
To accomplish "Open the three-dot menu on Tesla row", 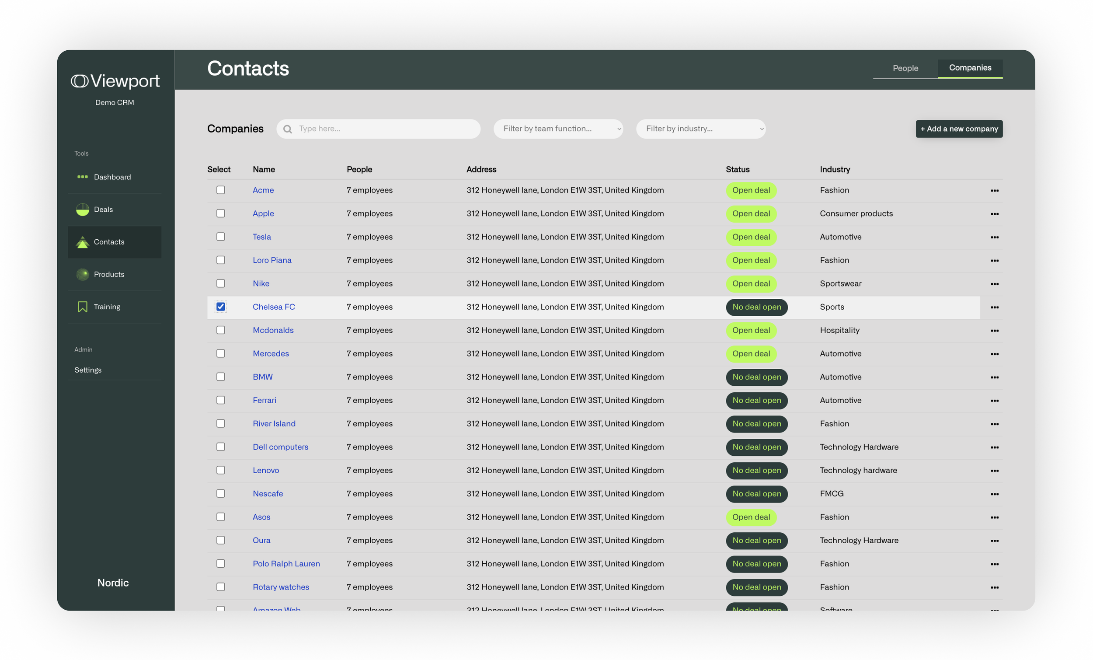I will click(995, 237).
